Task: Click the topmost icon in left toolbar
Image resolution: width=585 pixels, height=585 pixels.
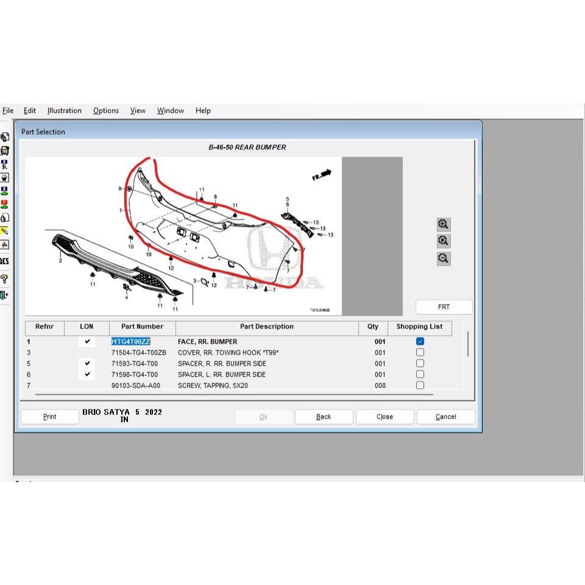Action: click(4, 137)
